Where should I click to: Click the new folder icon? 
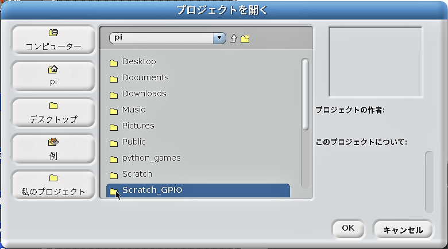pyautogui.click(x=245, y=38)
